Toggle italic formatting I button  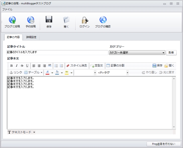point(17,65)
